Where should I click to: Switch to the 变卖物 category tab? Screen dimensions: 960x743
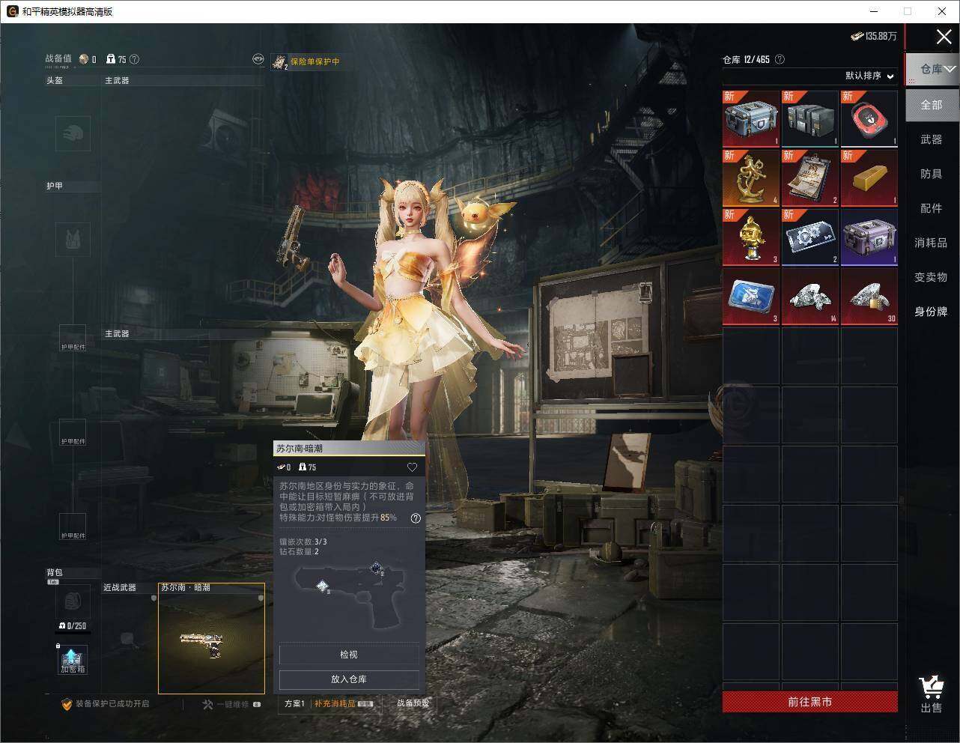(932, 277)
